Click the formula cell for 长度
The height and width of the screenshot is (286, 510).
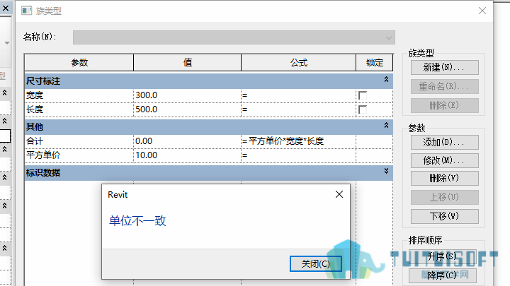pos(299,109)
